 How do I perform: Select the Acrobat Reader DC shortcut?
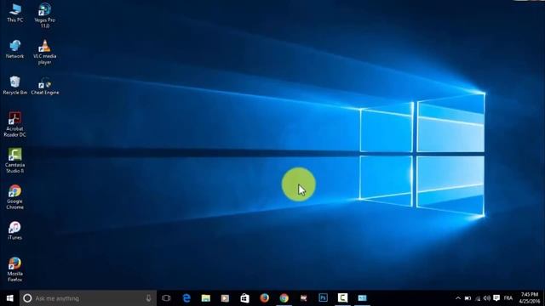pos(15,125)
